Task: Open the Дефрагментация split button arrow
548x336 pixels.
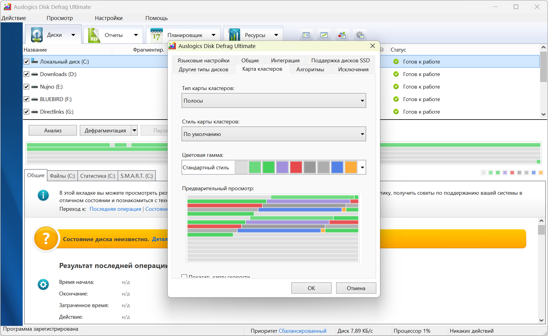Action: (135, 130)
